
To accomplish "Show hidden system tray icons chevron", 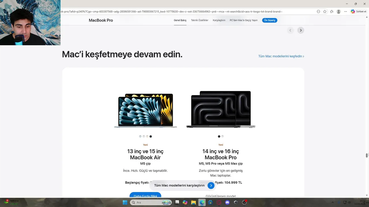I will coord(332,202).
